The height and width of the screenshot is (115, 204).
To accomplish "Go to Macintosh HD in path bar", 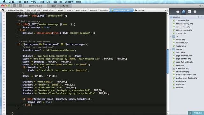I will point(33,10).
